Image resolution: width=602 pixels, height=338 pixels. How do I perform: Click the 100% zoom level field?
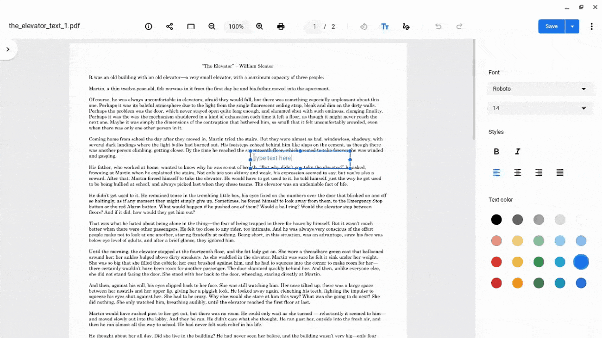[x=236, y=26]
